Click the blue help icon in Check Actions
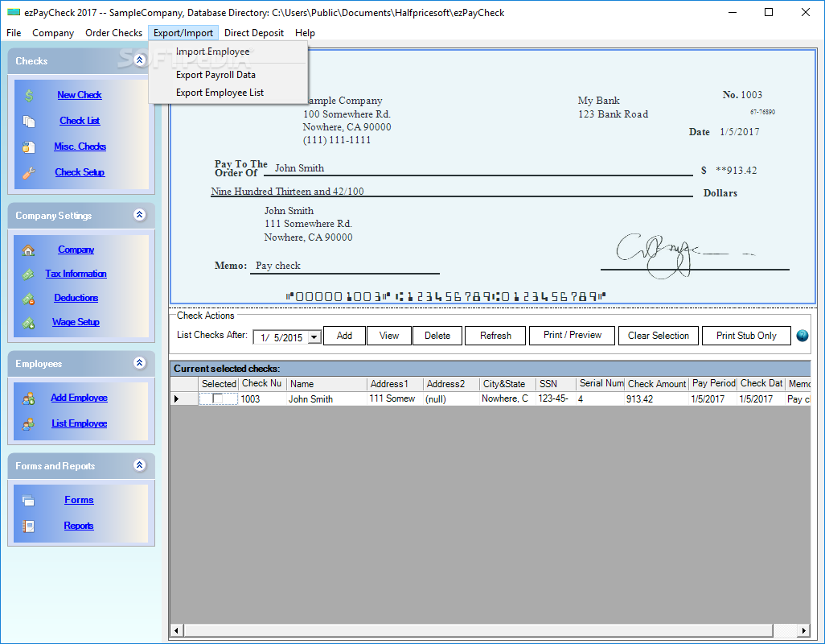Image resolution: width=825 pixels, height=644 pixels. click(x=802, y=336)
